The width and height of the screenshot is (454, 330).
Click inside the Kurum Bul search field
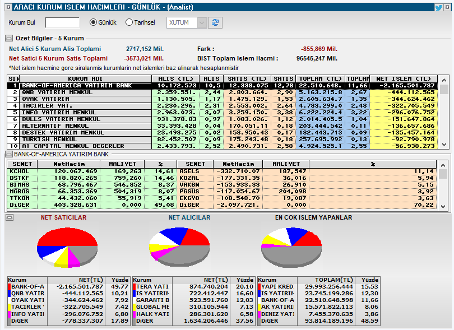(x=62, y=22)
